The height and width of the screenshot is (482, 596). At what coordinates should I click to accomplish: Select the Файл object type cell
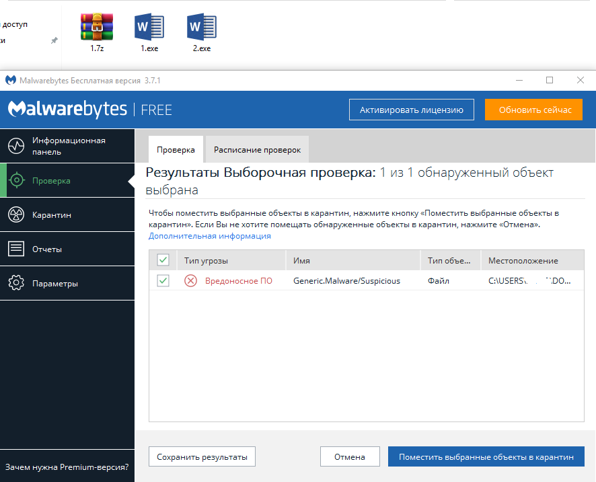coord(439,281)
